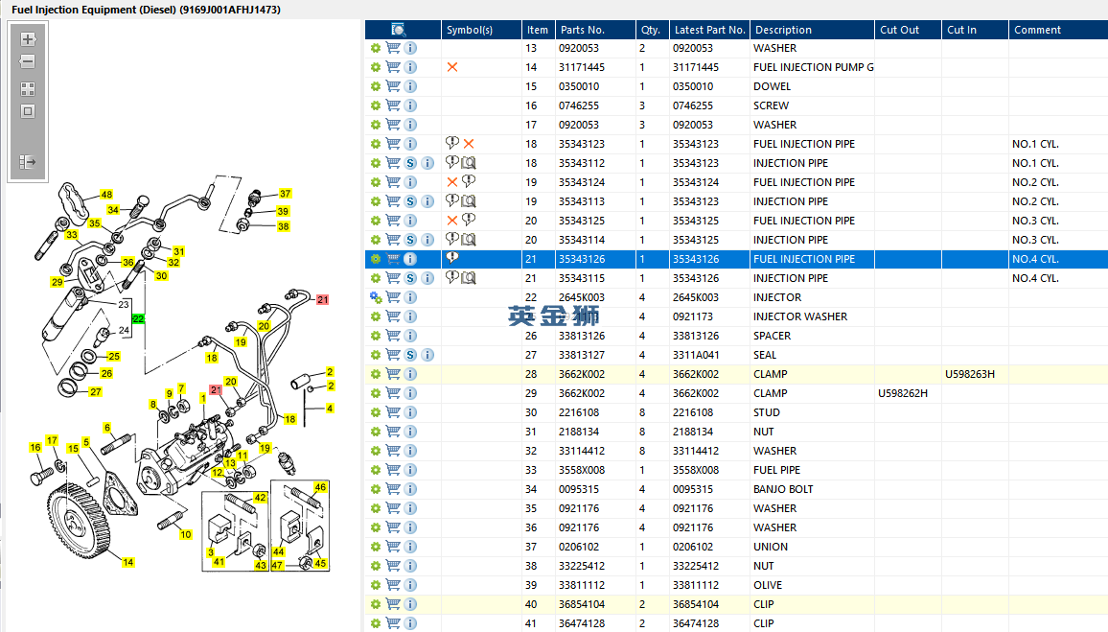This screenshot has height=632, width=1108.
Task: Click callout 27 on the parts diagram
Action: [96, 391]
